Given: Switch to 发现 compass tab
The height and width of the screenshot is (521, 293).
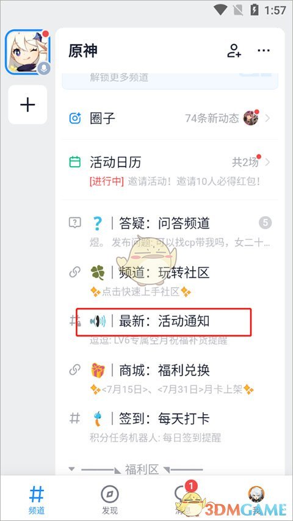Looking at the screenshot, I should [110, 500].
